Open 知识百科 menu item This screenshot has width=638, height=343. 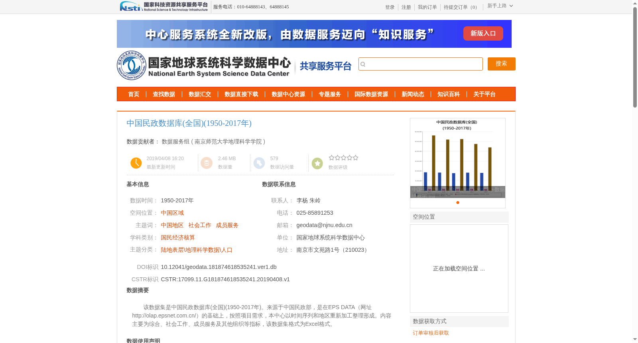pos(449,94)
